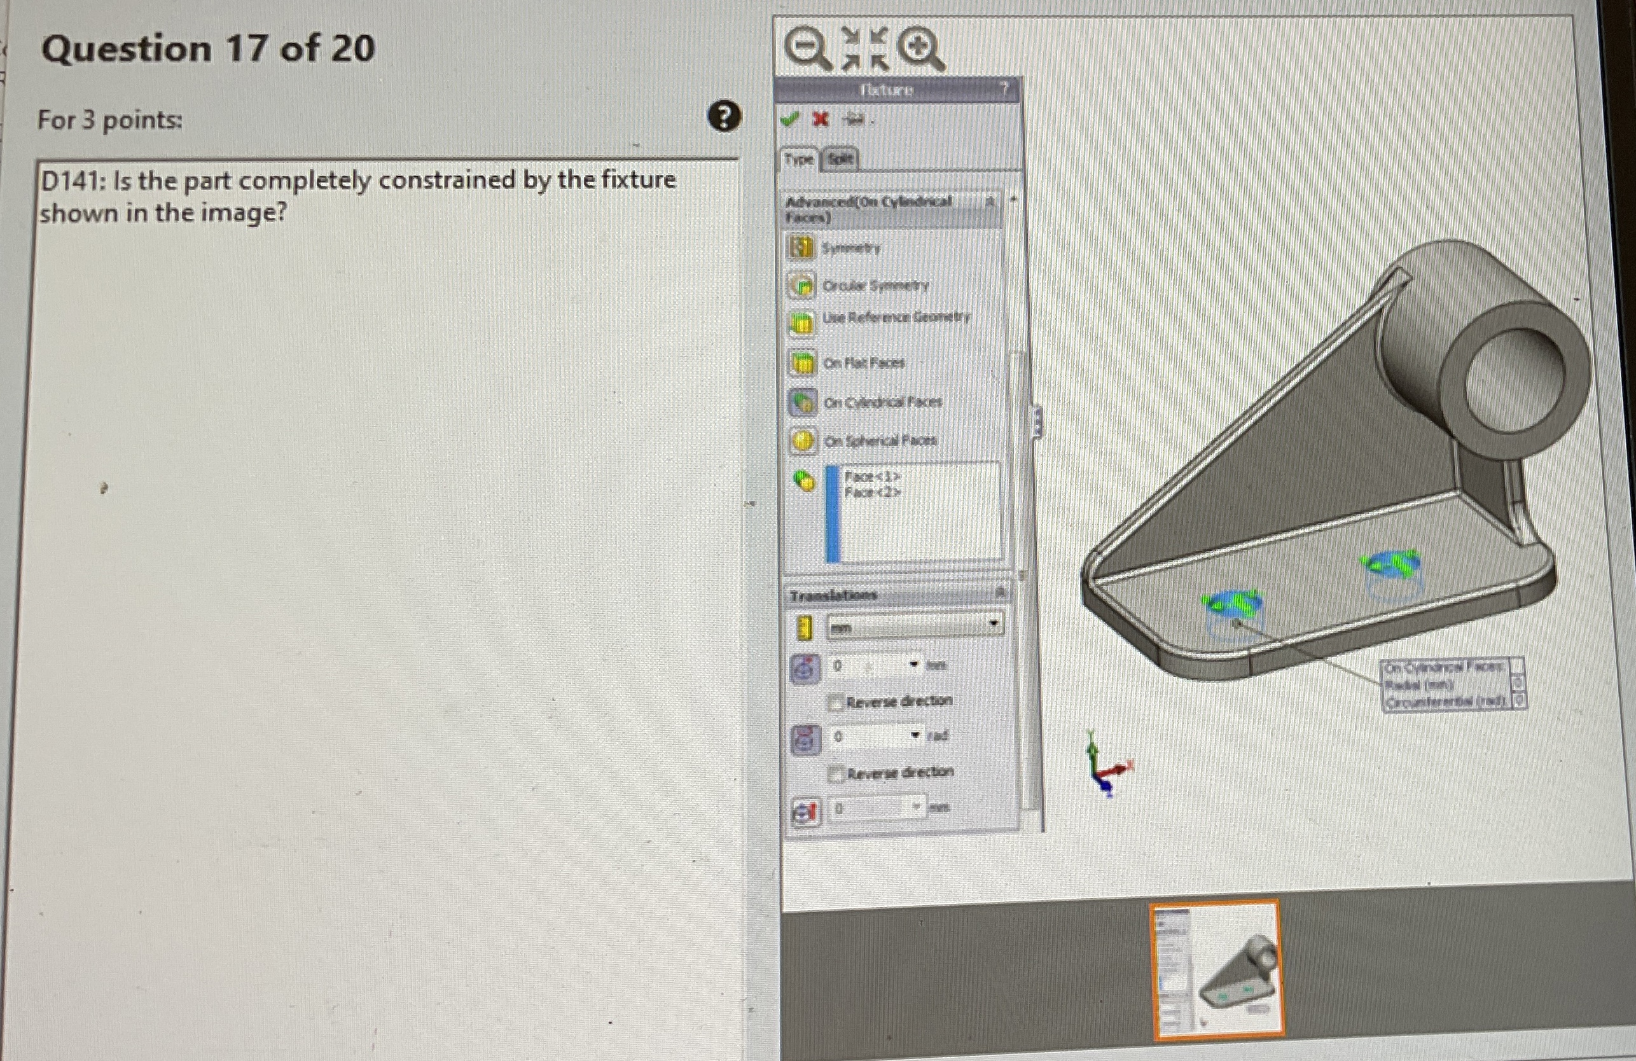
Task: Select the Symmetry fixture icon
Action: pyautogui.click(x=801, y=247)
